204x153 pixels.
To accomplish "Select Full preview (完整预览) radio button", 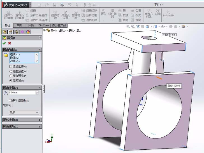I will pyautogui.click(x=11, y=71).
